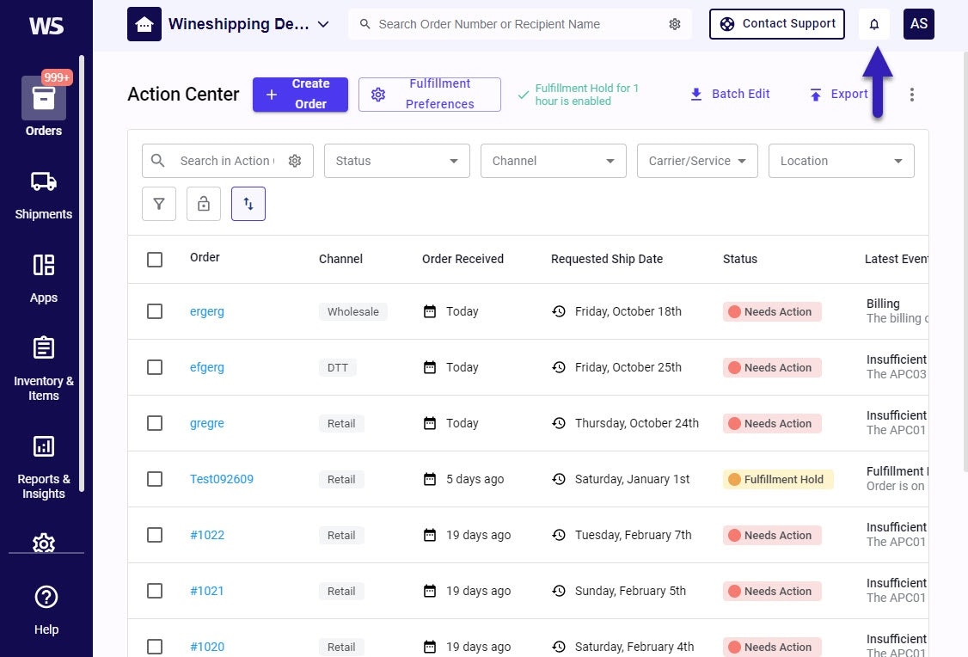Click the notifications bell icon
This screenshot has height=657, width=968.
tap(873, 24)
